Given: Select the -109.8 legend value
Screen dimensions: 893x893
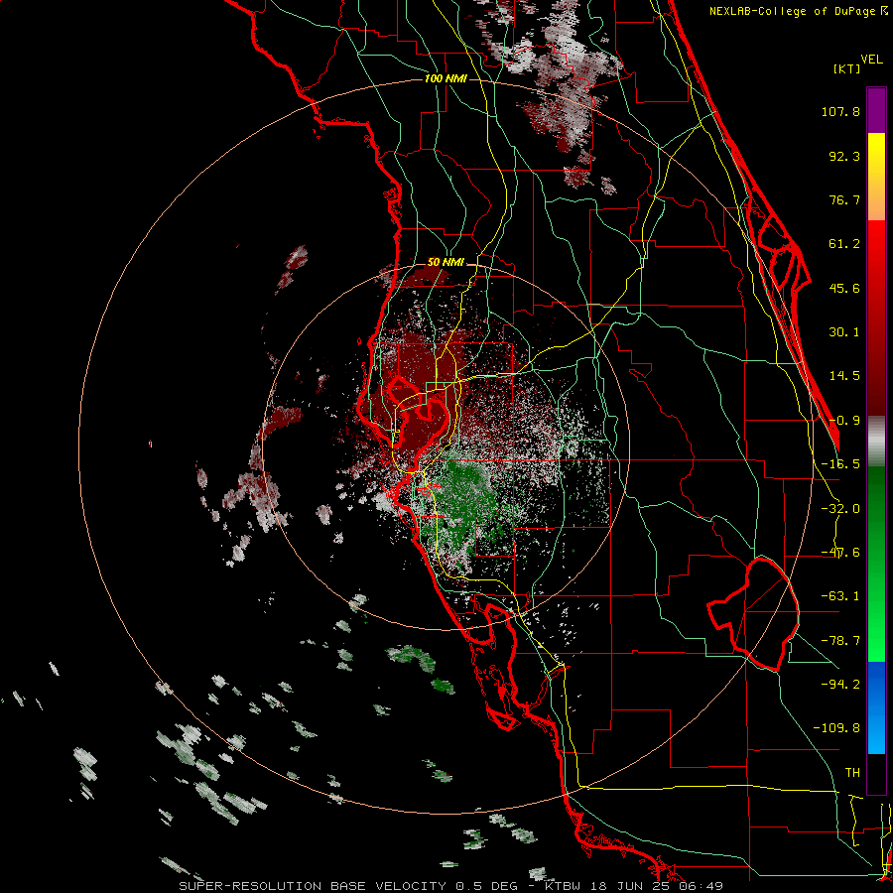Looking at the screenshot, I should (x=836, y=728).
